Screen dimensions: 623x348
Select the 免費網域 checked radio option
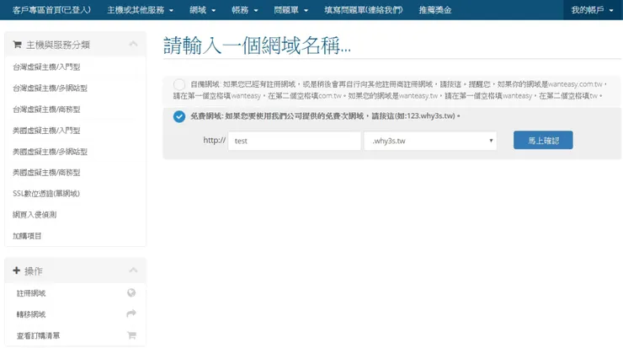(x=179, y=116)
